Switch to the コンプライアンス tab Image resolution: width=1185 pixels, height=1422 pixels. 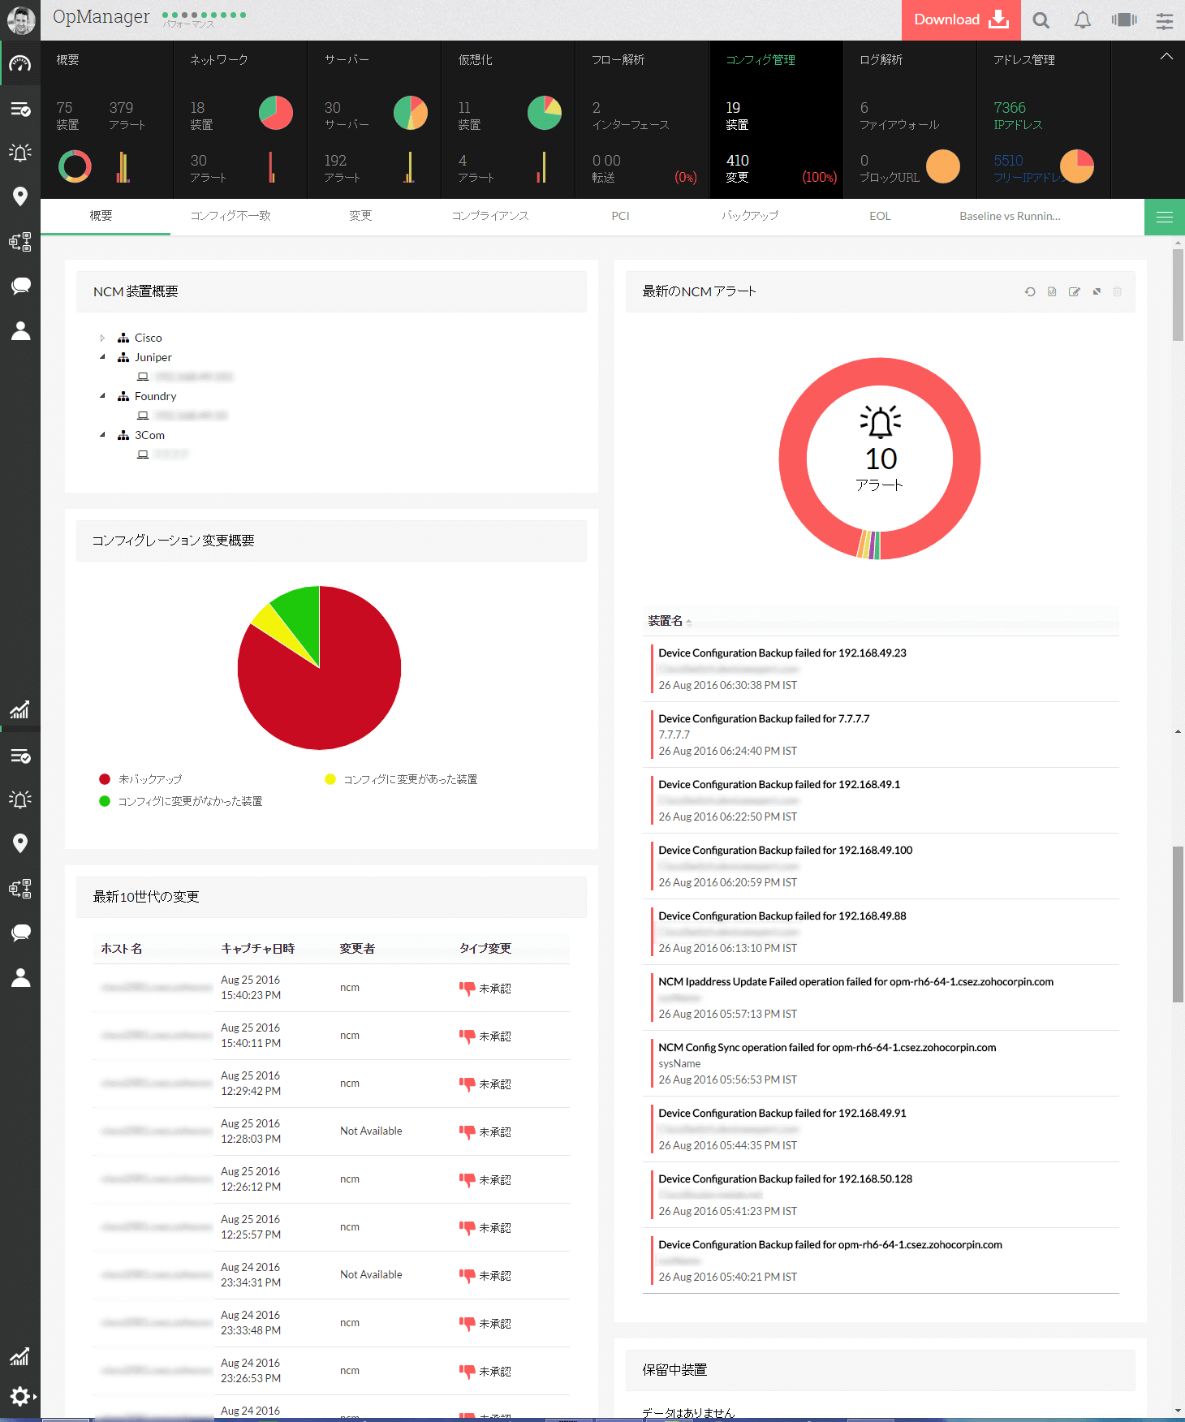click(490, 216)
